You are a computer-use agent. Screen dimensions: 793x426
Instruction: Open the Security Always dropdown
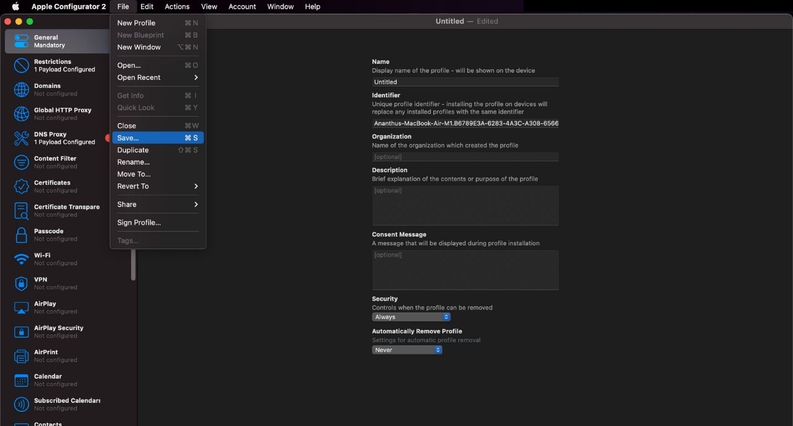[411, 317]
